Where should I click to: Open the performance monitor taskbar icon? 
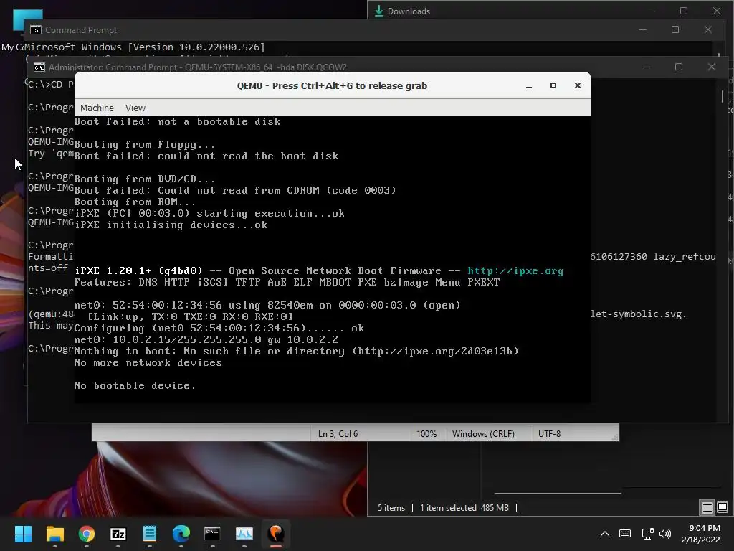(x=244, y=534)
